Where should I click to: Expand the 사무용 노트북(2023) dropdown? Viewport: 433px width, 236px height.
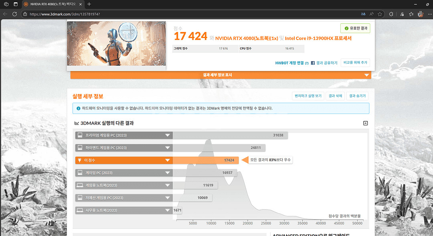pyautogui.click(x=167, y=210)
